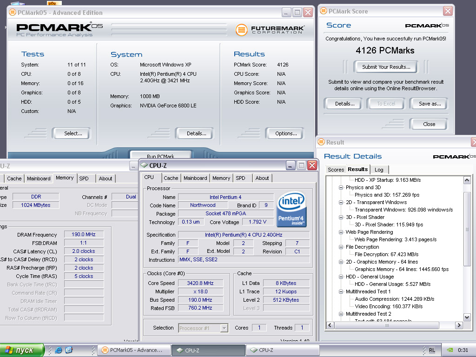Open About tab in front CPU-Z
The image size is (476, 357).
262,178
